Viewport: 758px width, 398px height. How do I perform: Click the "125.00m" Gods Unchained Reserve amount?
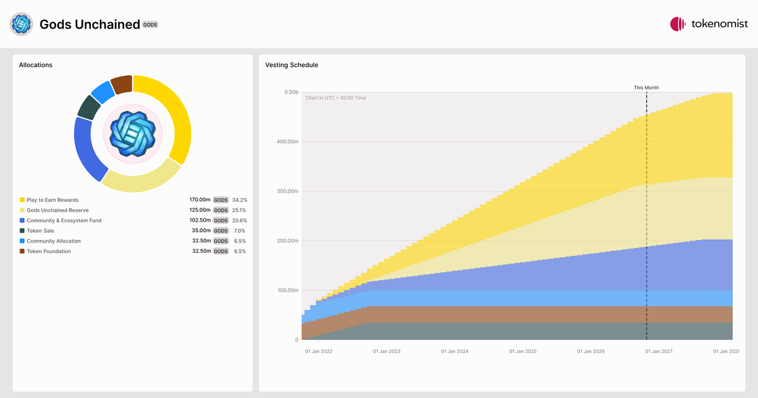click(x=200, y=210)
